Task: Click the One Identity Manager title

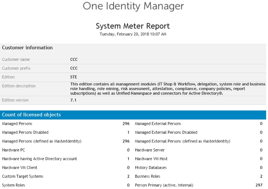Action: pyautogui.click(x=133, y=6)
